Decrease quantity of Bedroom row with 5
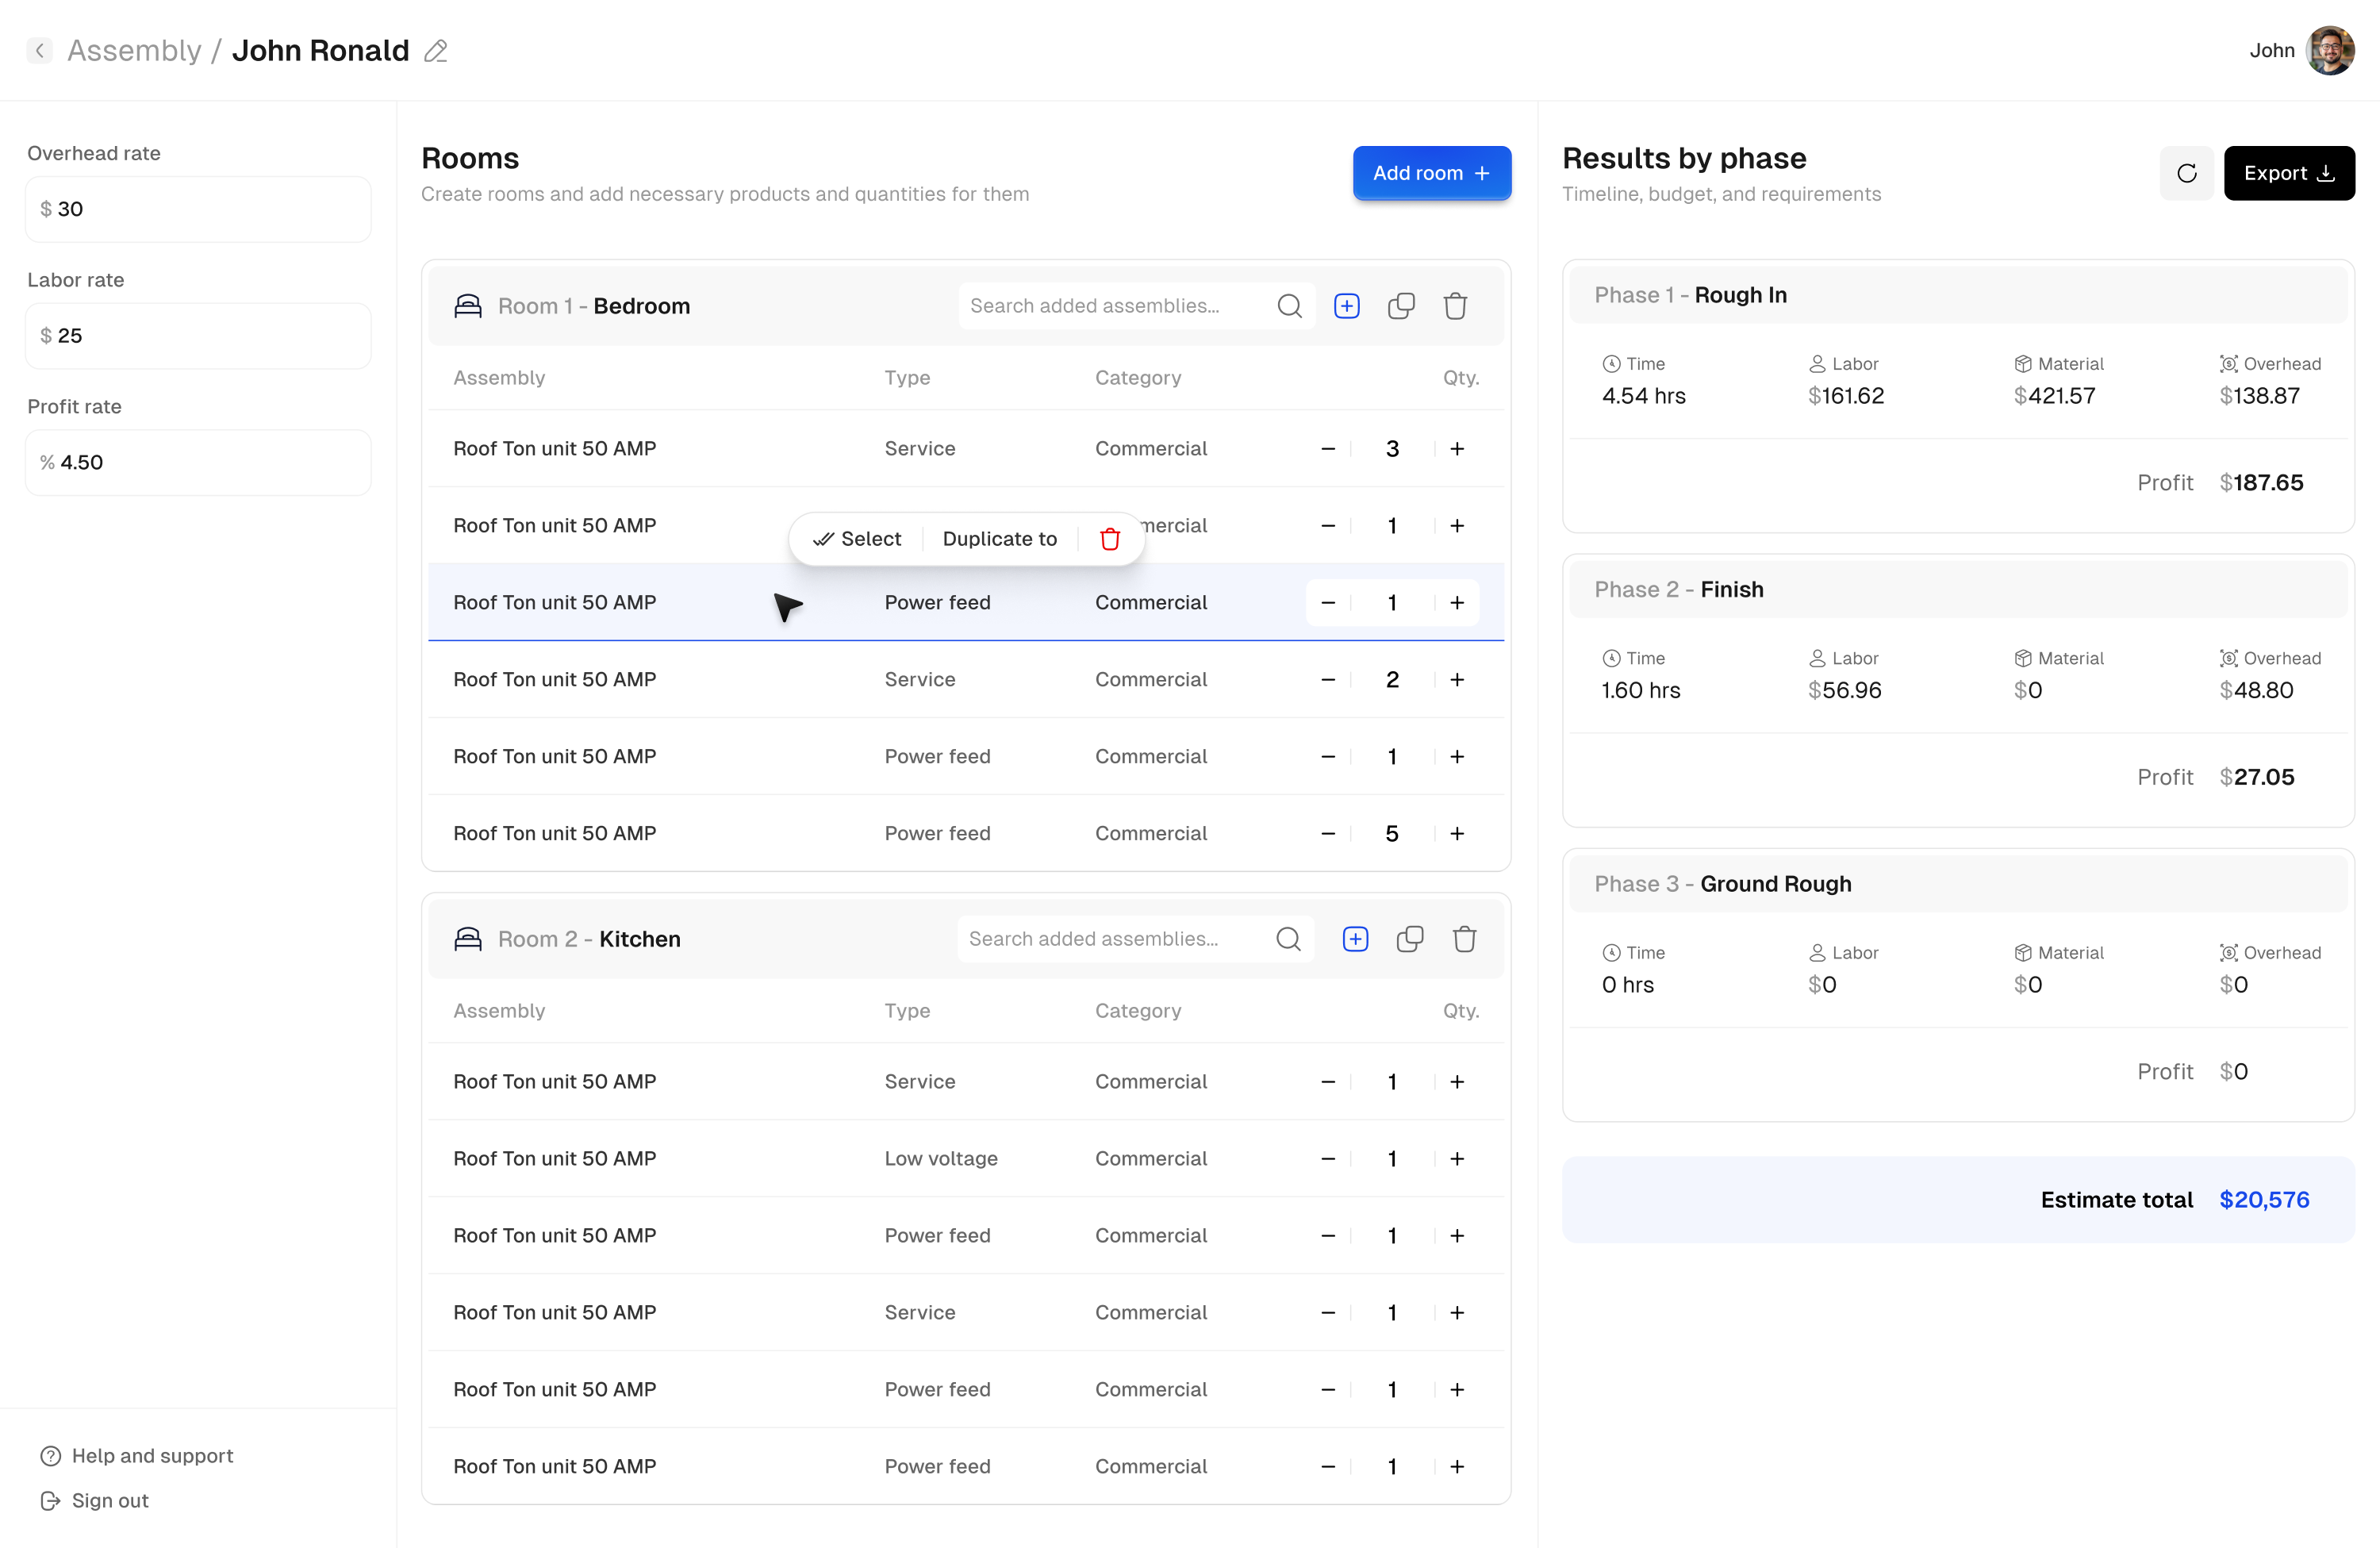Viewport: 2380px width, 1548px height. (x=1327, y=834)
